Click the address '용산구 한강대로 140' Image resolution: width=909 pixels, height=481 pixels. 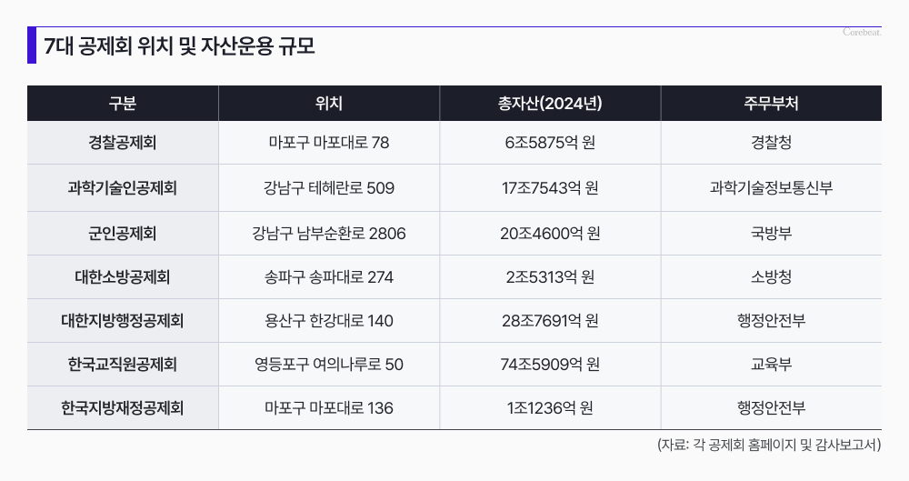coord(328,321)
